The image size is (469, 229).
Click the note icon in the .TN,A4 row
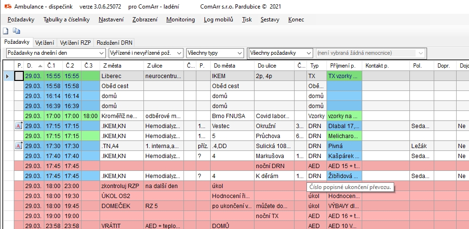coord(19,146)
